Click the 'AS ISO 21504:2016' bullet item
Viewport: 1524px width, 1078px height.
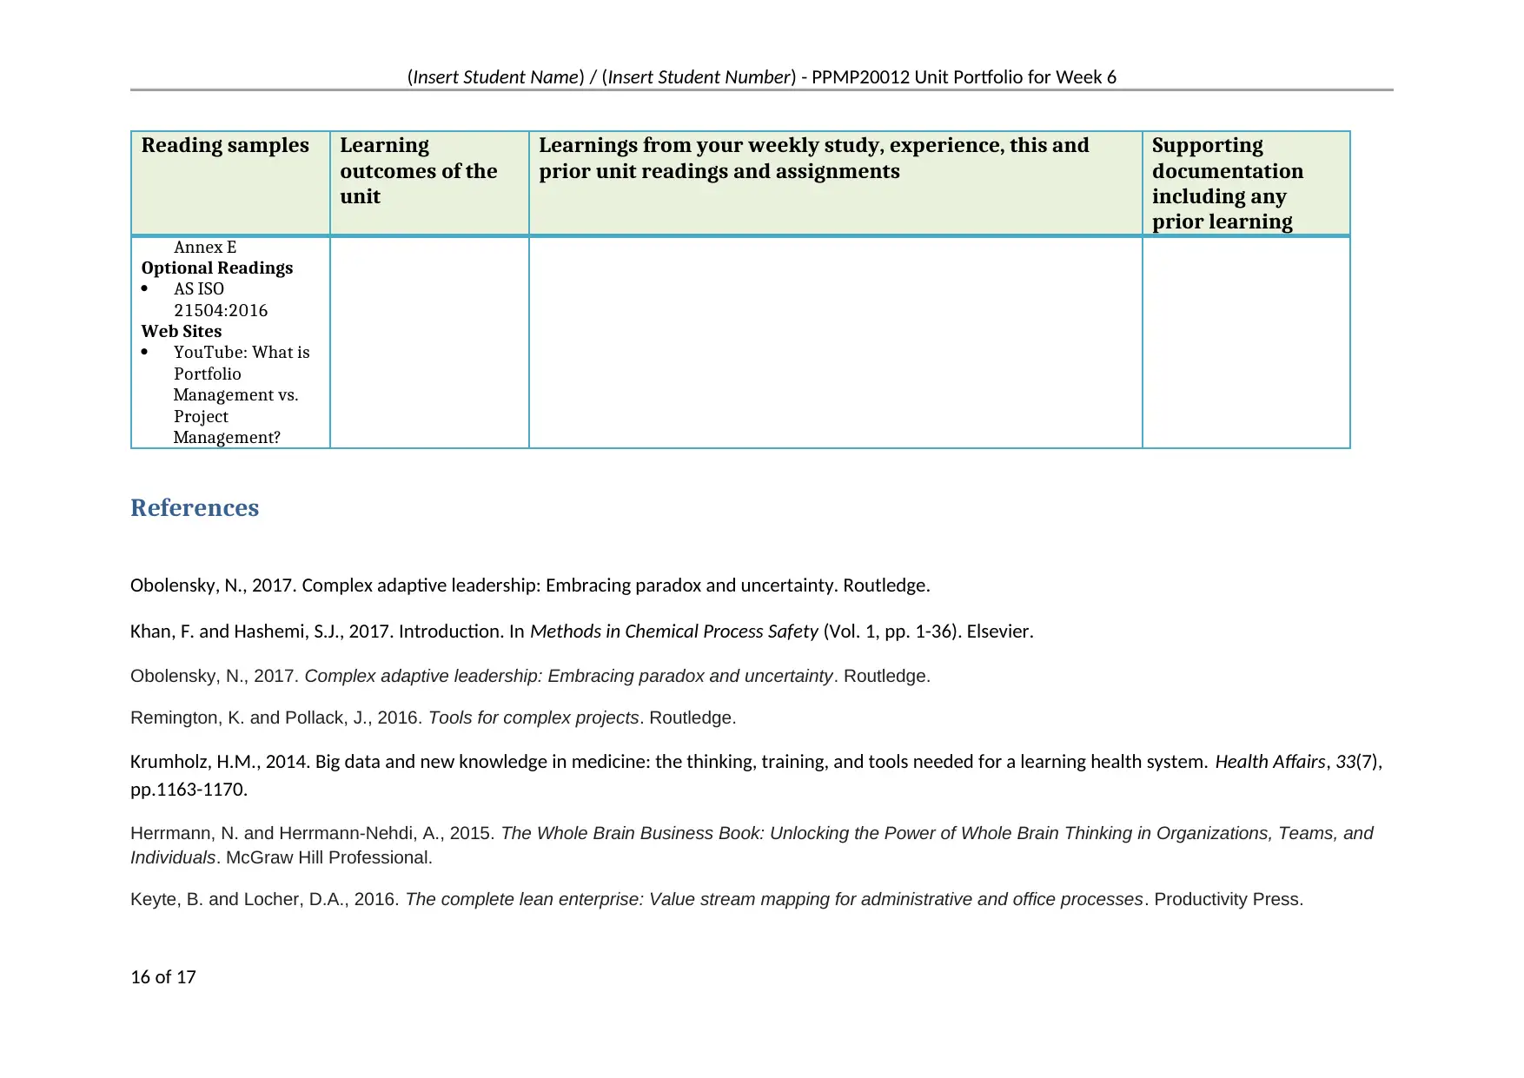click(x=221, y=300)
